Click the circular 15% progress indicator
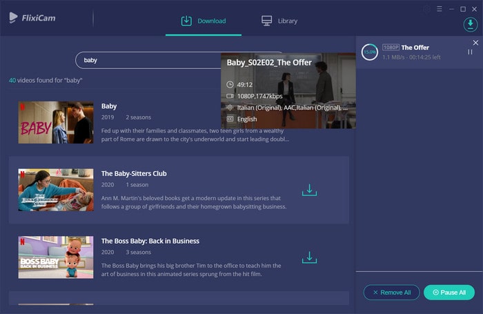Viewport: 483px width, 314px height. [370, 52]
